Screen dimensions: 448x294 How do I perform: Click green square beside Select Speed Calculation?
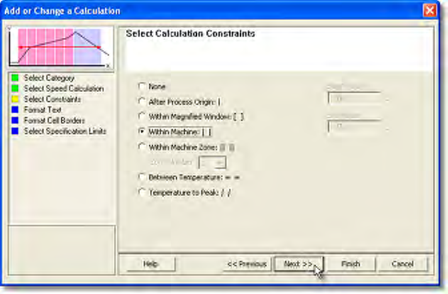[15, 88]
